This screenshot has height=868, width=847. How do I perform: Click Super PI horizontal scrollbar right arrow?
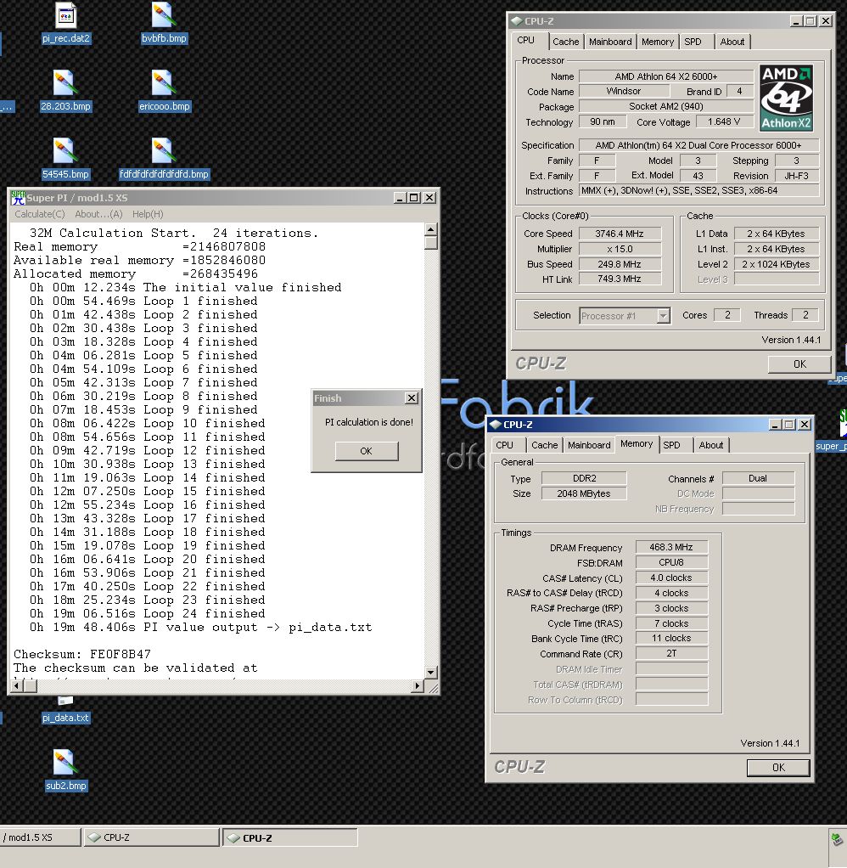coord(418,686)
